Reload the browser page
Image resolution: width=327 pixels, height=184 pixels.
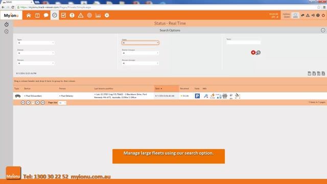[13, 7]
